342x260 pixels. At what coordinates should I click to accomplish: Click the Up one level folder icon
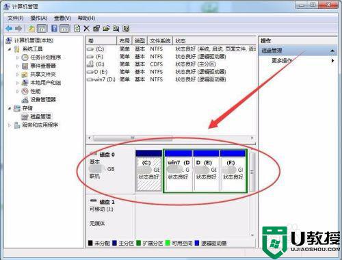31,29
